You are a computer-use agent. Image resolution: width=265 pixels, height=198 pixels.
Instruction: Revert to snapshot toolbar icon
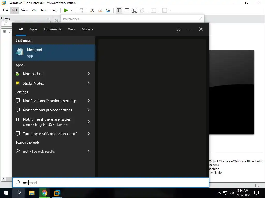(x=100, y=10)
